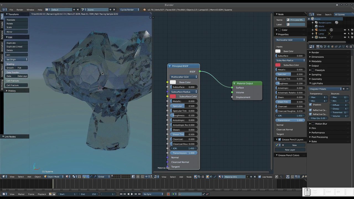This screenshot has height=199, width=354.
Task: Play the animation in reverse
Action: tap(128, 194)
